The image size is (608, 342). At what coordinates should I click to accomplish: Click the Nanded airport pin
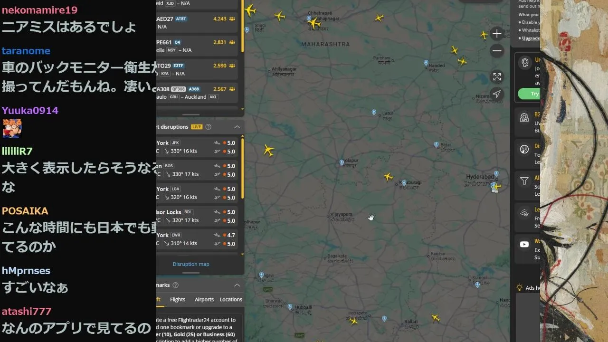point(426,62)
